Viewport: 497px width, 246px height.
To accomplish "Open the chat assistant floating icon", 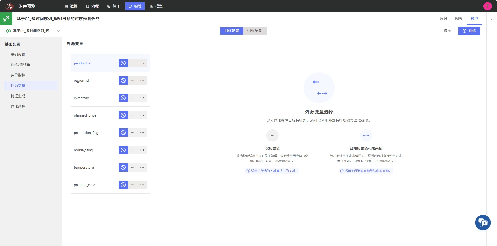I will (483, 223).
